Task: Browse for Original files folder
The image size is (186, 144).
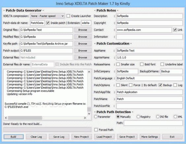Action: click(x=83, y=30)
